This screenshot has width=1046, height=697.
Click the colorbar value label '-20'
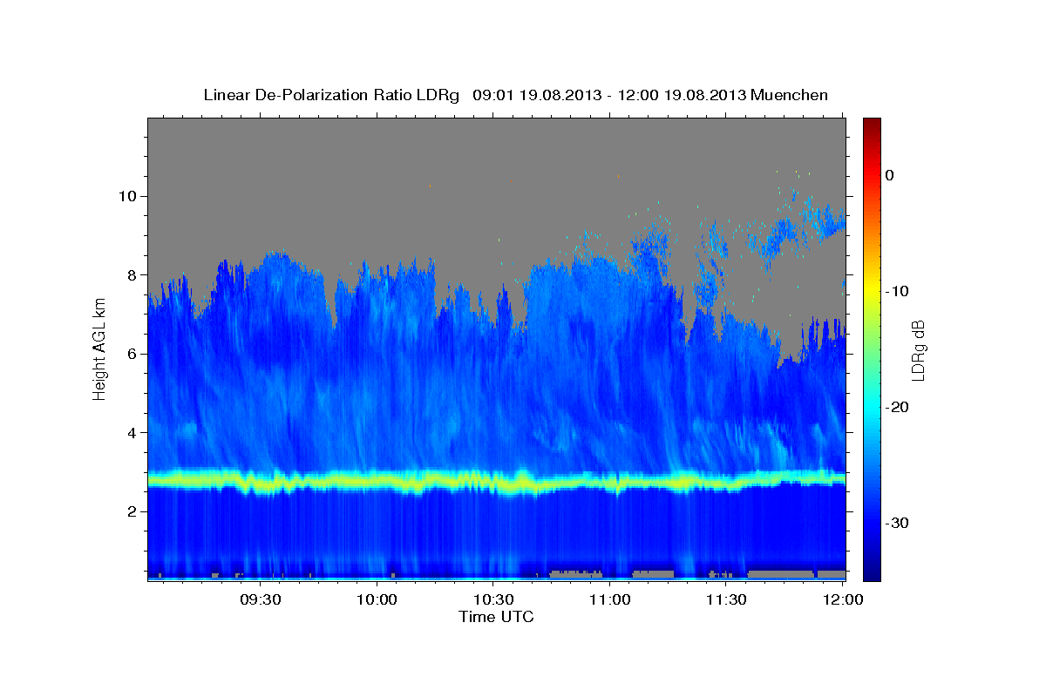coord(897,407)
